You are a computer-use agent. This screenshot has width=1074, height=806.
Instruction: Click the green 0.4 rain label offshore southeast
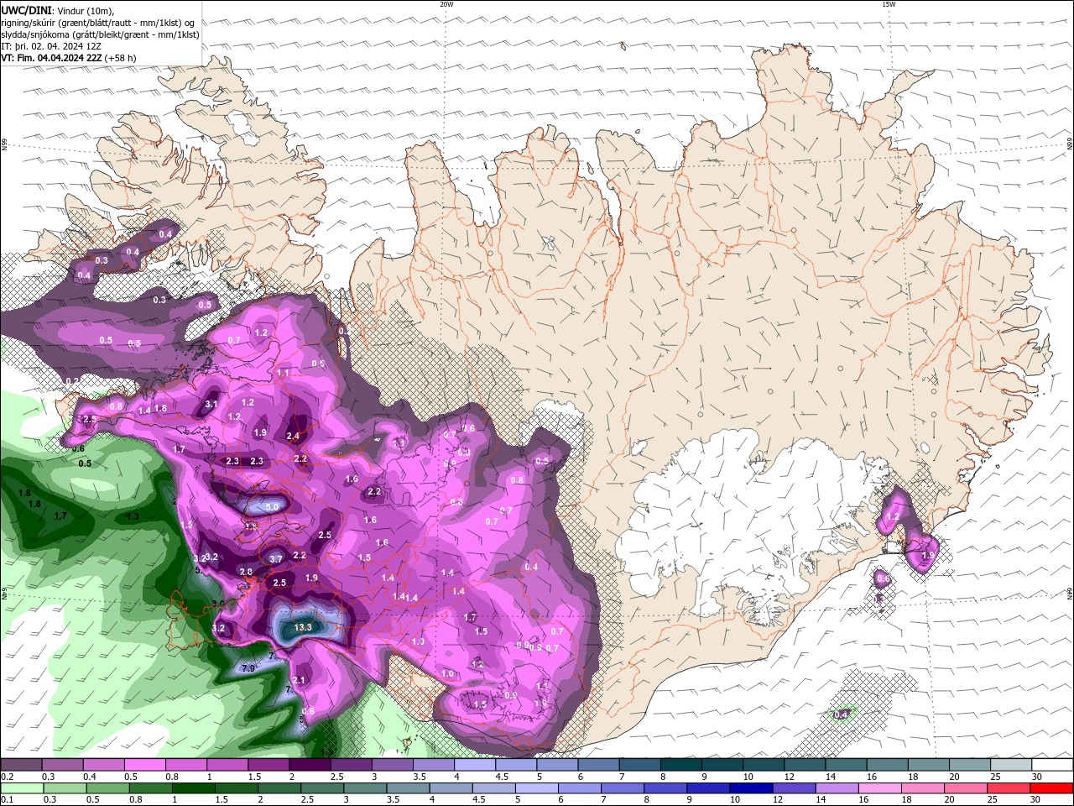pos(842,714)
